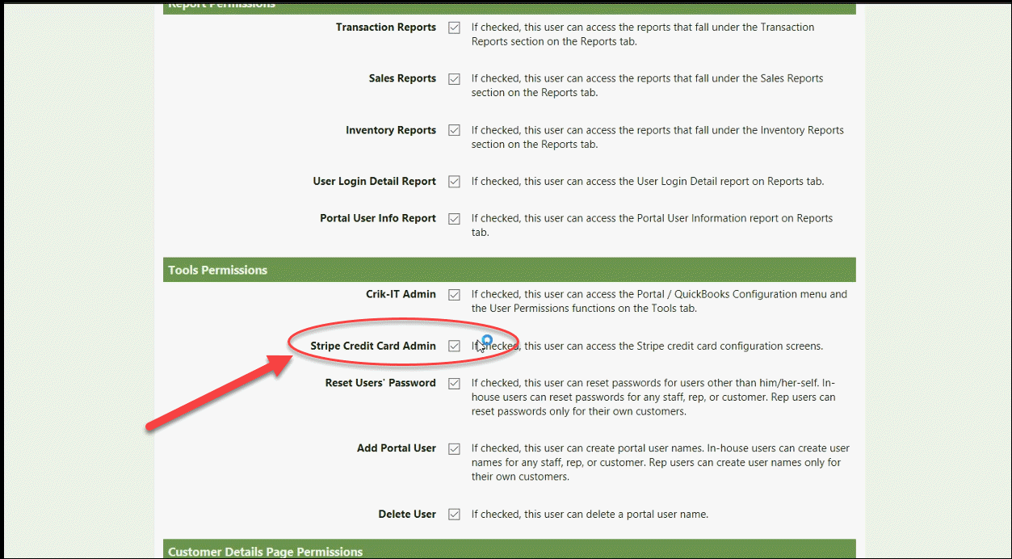
Task: Click the Reset Users' Password description paragraph
Action: point(654,397)
